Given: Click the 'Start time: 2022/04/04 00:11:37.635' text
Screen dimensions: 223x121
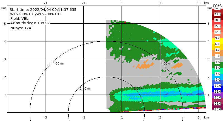Looking at the screenshot, I should tap(43, 10).
